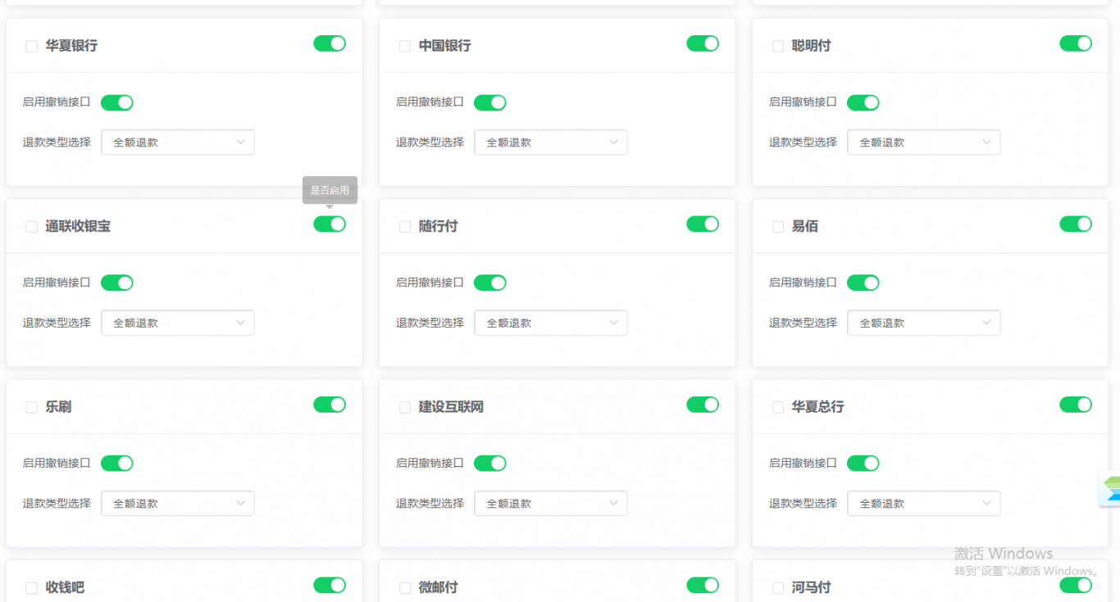Image resolution: width=1120 pixels, height=602 pixels.
Task: Toggle 启用撤销接口 for 建设互联网
Action: coord(490,464)
